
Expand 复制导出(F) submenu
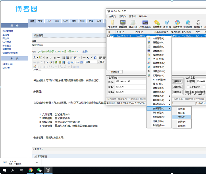point(159,100)
